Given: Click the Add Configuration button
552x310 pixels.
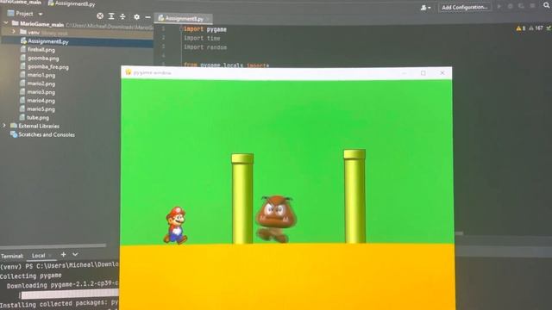Looking at the screenshot, I should [465, 7].
